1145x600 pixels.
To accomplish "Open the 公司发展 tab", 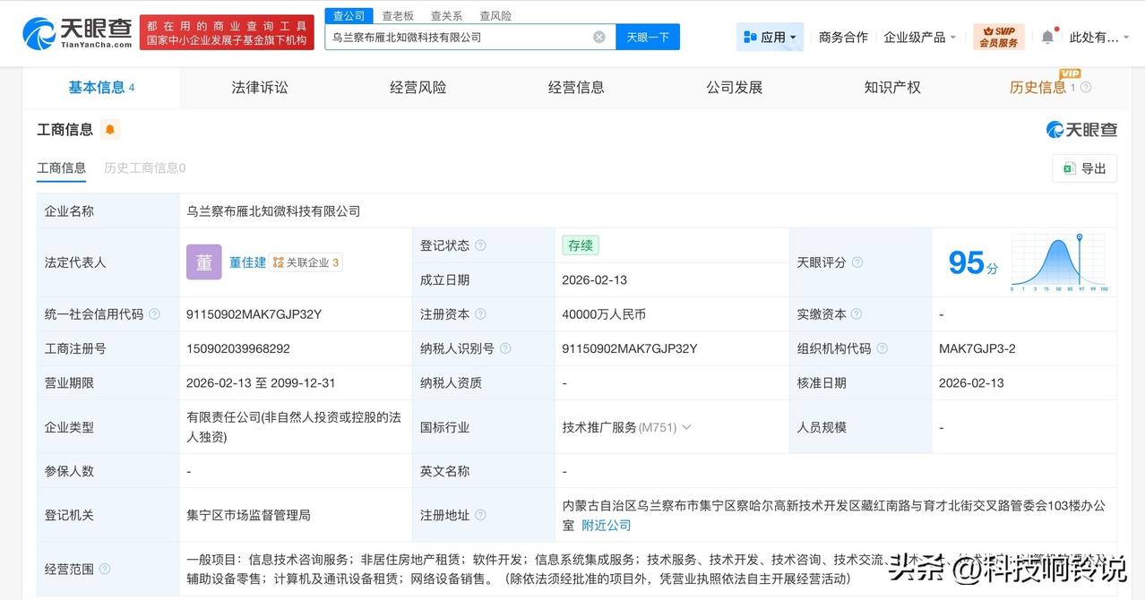I will pyautogui.click(x=735, y=88).
